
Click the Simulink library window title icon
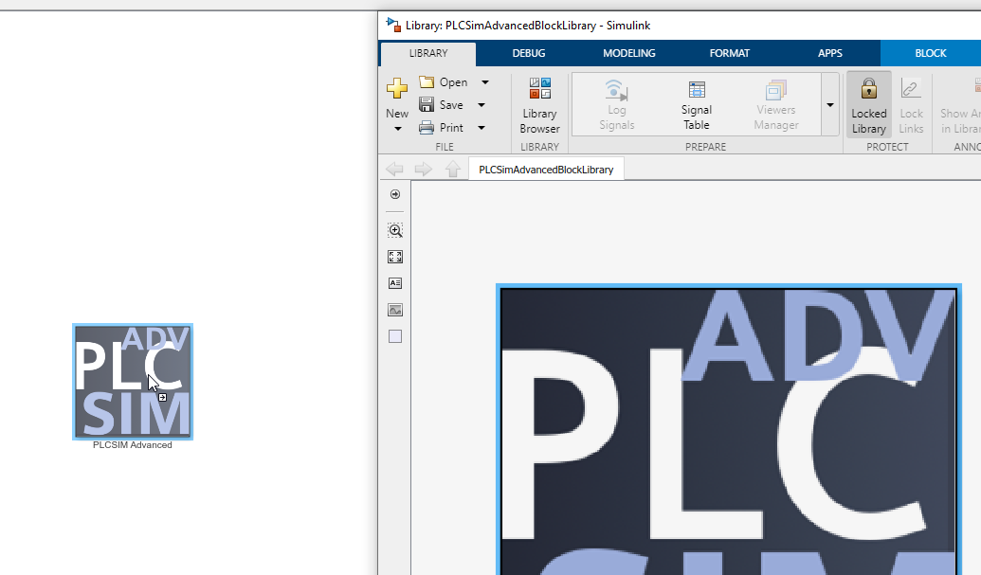[393, 25]
